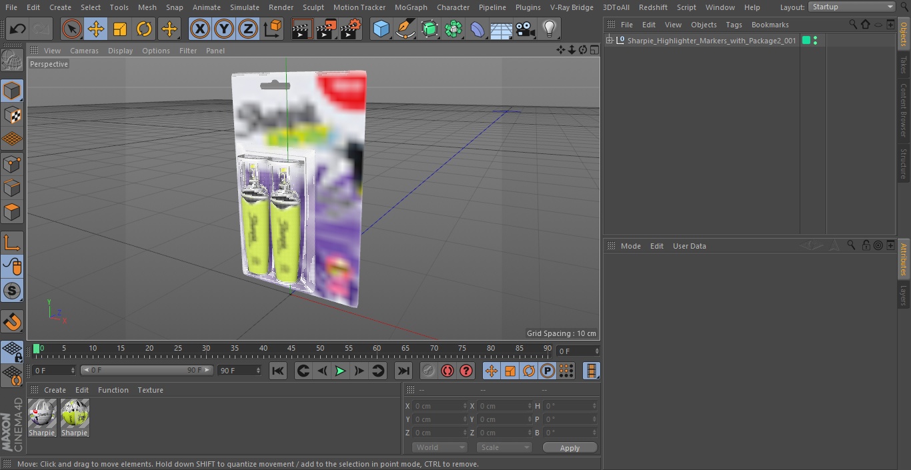This screenshot has width=911, height=470.
Task: Render the active view
Action: pyautogui.click(x=302, y=29)
